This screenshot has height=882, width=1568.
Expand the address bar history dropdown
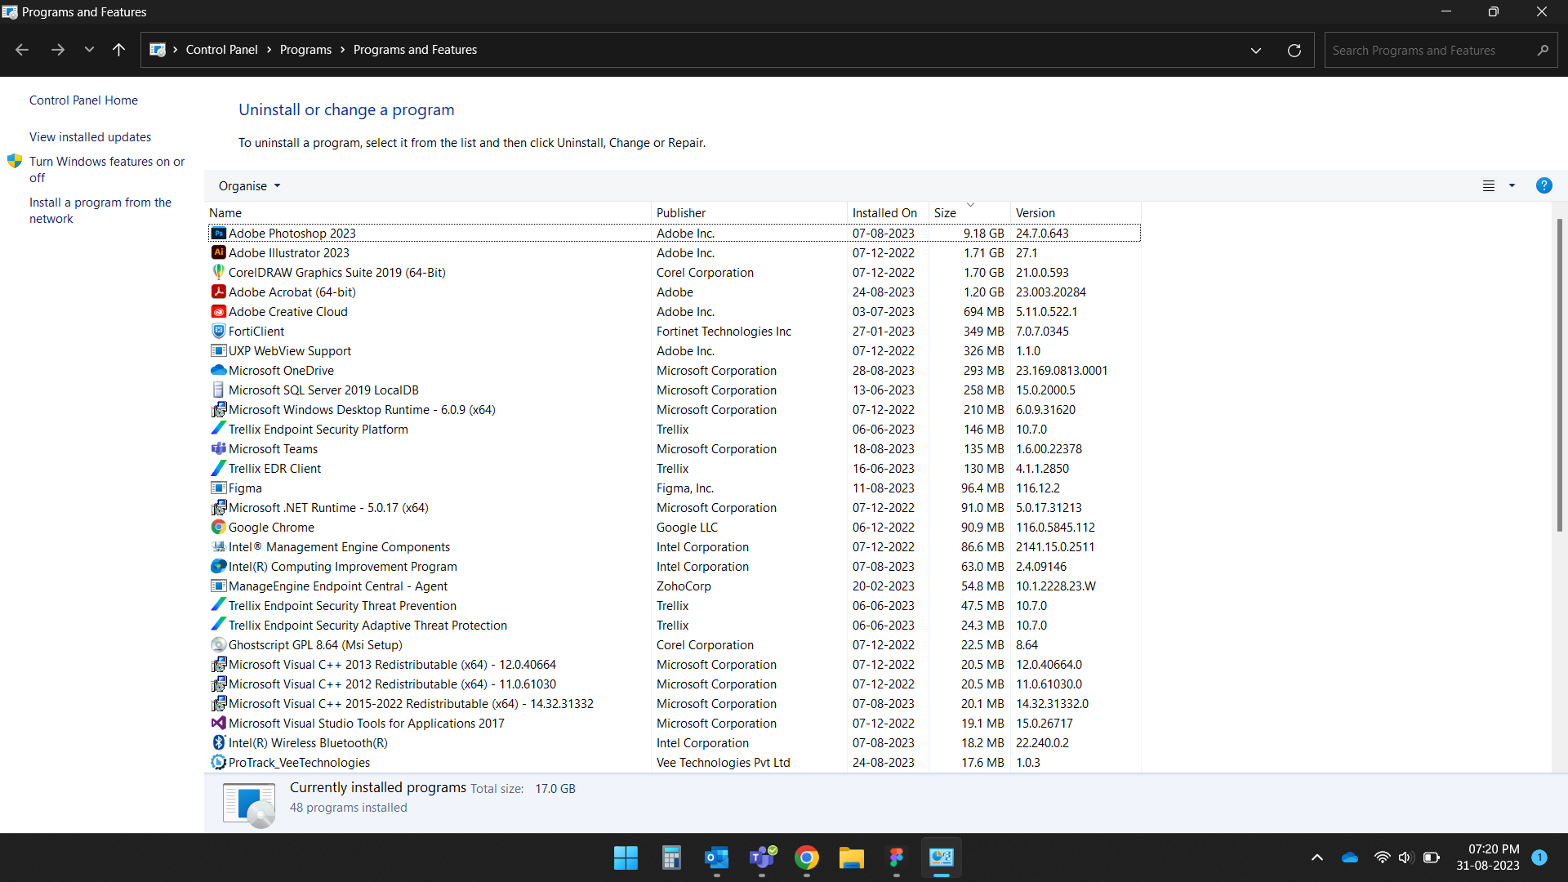click(1255, 50)
